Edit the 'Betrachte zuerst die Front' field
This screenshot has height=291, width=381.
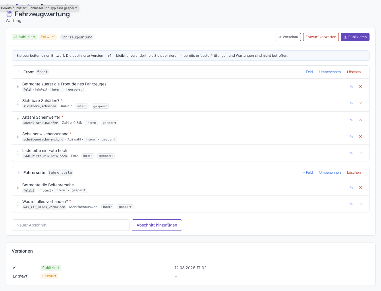tap(351, 87)
